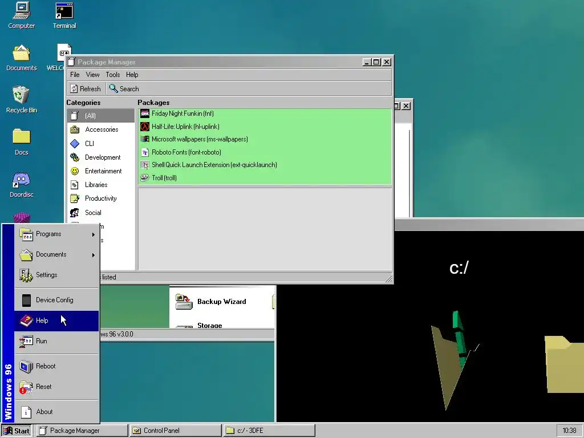584x438 pixels.
Task: Open the Docs folder on desktop
Action: [x=21, y=136]
